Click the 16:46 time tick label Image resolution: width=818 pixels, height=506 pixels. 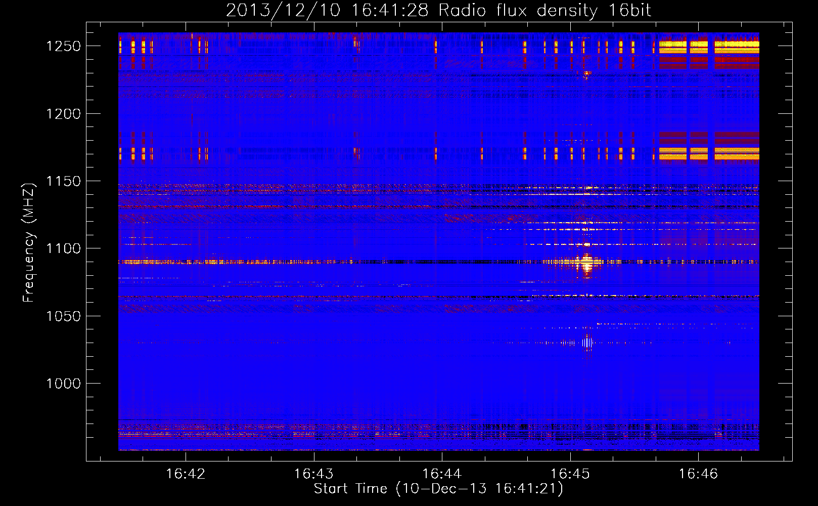click(698, 474)
